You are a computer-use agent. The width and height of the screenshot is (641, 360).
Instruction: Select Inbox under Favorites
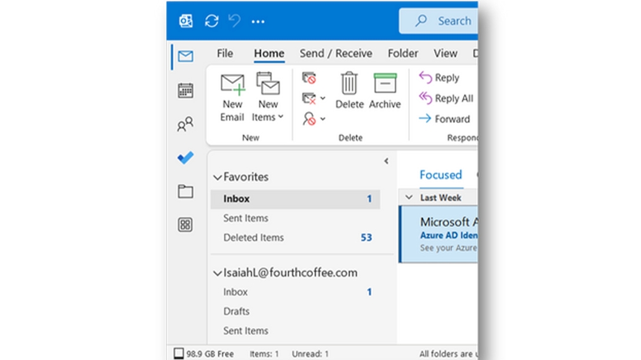point(295,199)
